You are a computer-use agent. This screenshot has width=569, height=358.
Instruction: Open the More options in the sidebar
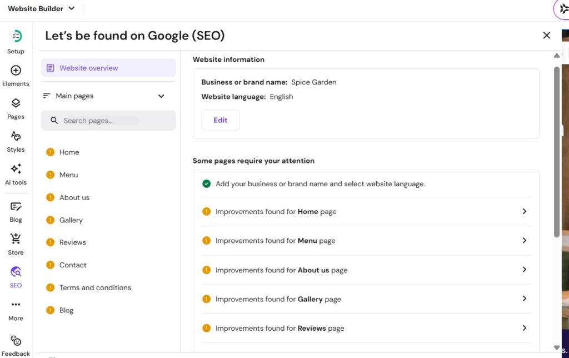(15, 307)
